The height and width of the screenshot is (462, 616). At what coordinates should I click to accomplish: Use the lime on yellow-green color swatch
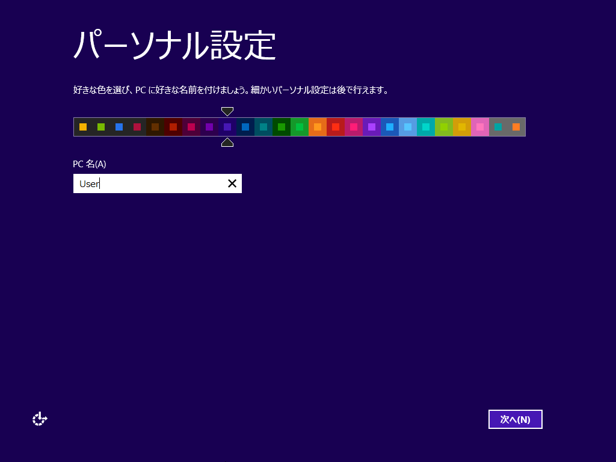coord(445,127)
